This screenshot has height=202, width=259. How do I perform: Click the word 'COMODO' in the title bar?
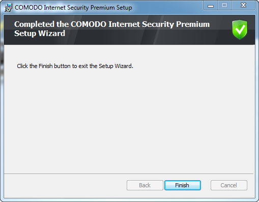[x=28, y=8]
